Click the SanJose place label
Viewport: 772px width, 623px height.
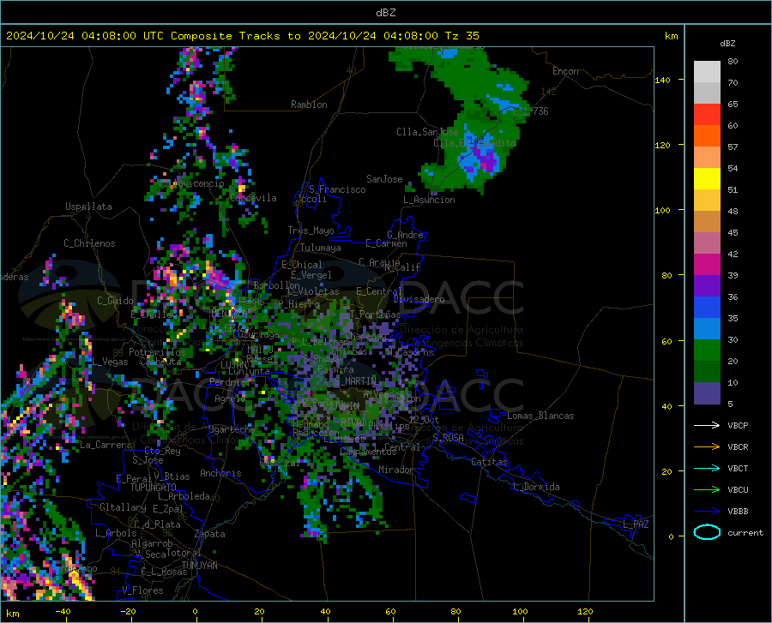click(384, 179)
